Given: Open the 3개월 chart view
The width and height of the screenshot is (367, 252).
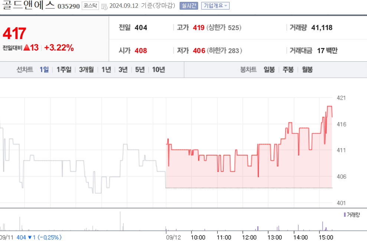Looking at the screenshot, I should 86,70.
